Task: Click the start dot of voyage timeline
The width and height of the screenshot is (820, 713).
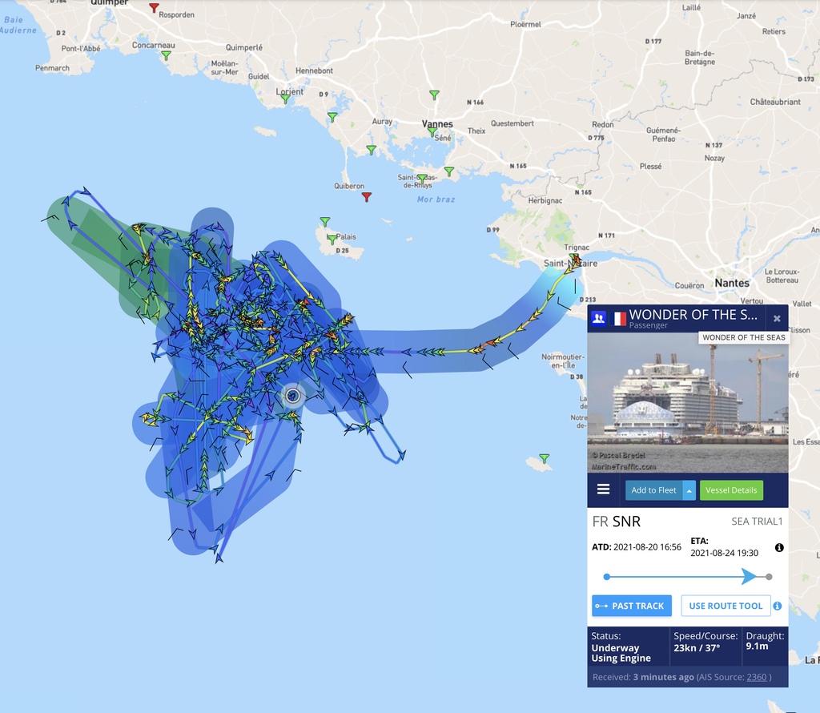Action: pos(607,577)
